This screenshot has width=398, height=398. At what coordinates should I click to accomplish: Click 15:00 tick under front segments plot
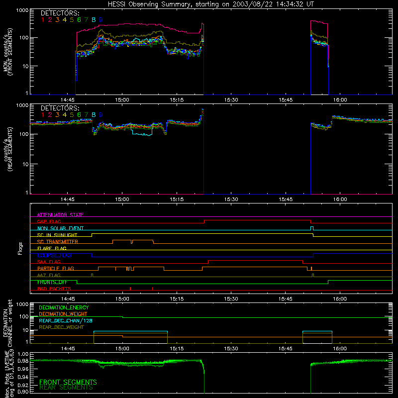[122, 100]
